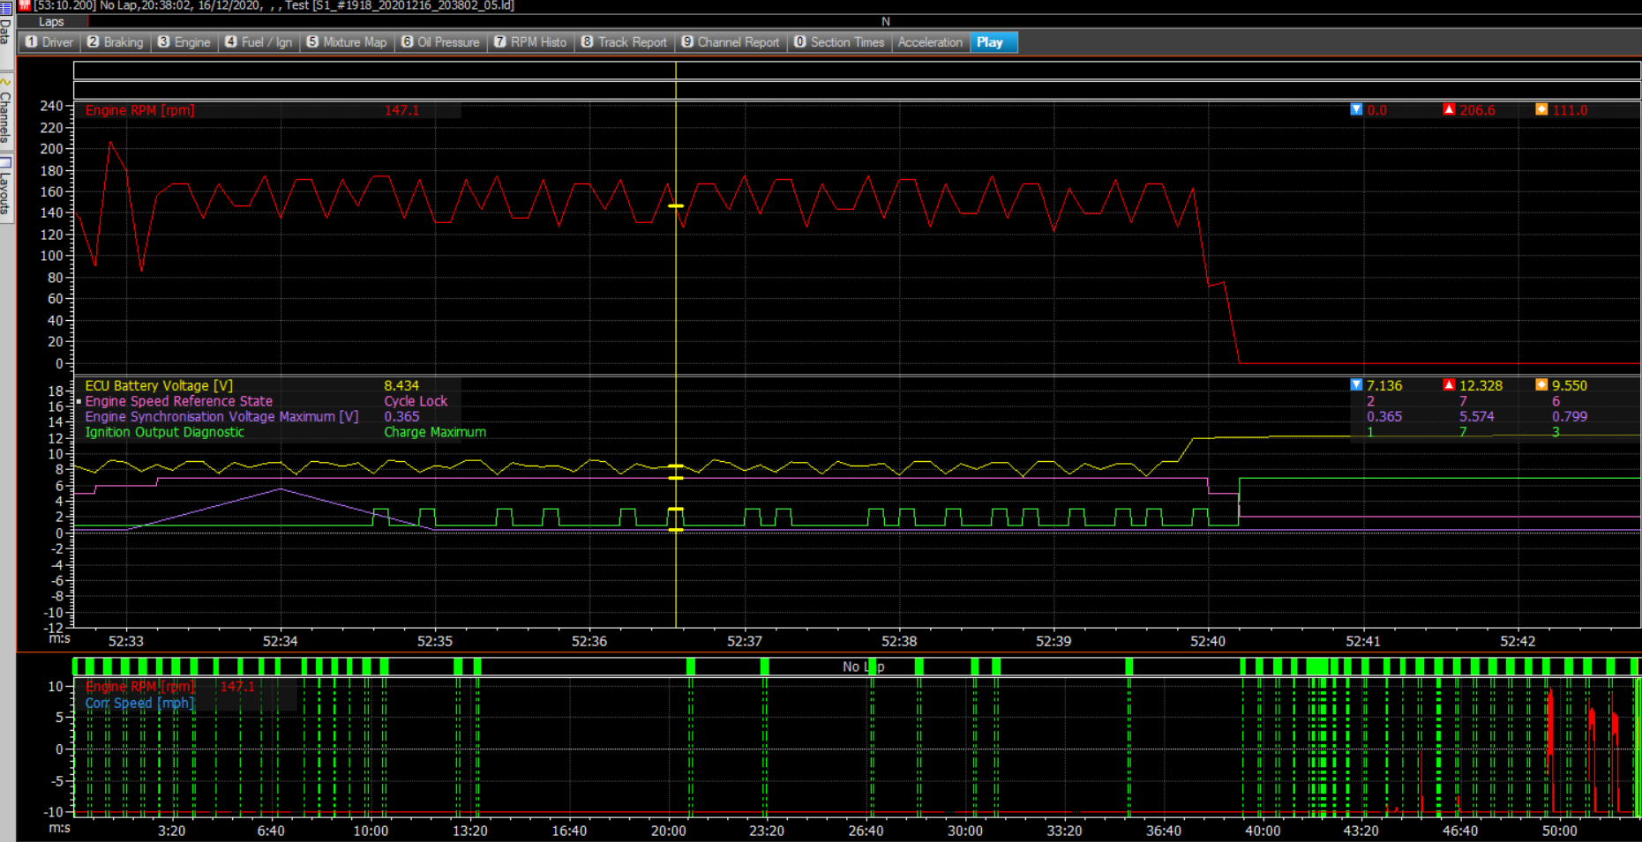Click the orange average icon beside 9.550
1642x842 pixels.
[1541, 385]
